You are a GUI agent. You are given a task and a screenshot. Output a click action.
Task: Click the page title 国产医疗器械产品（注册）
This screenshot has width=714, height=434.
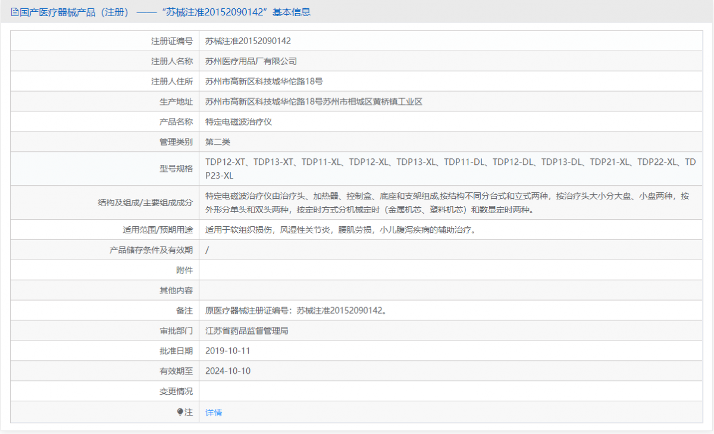pyautogui.click(x=74, y=12)
